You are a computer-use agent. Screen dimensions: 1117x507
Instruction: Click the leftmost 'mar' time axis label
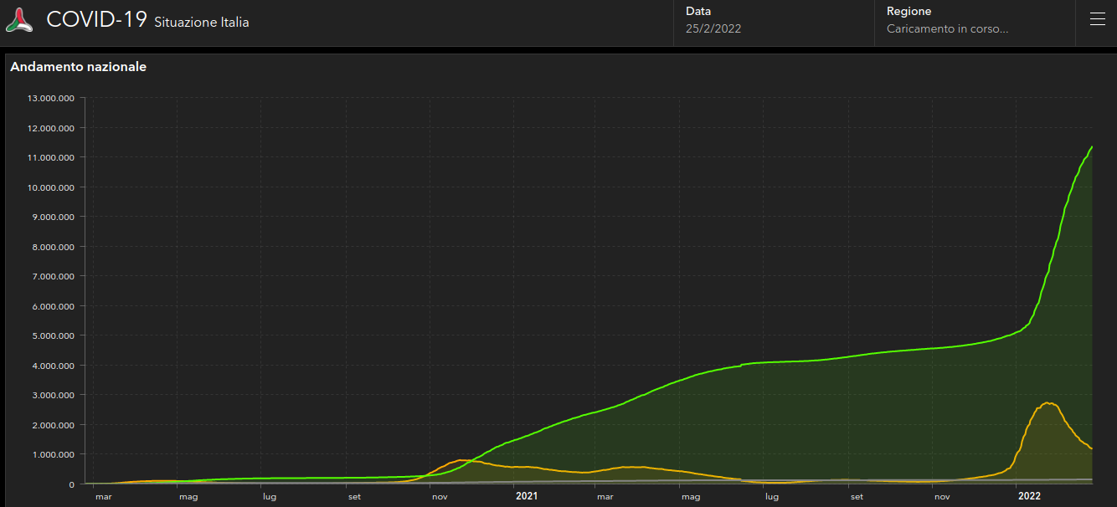103,497
